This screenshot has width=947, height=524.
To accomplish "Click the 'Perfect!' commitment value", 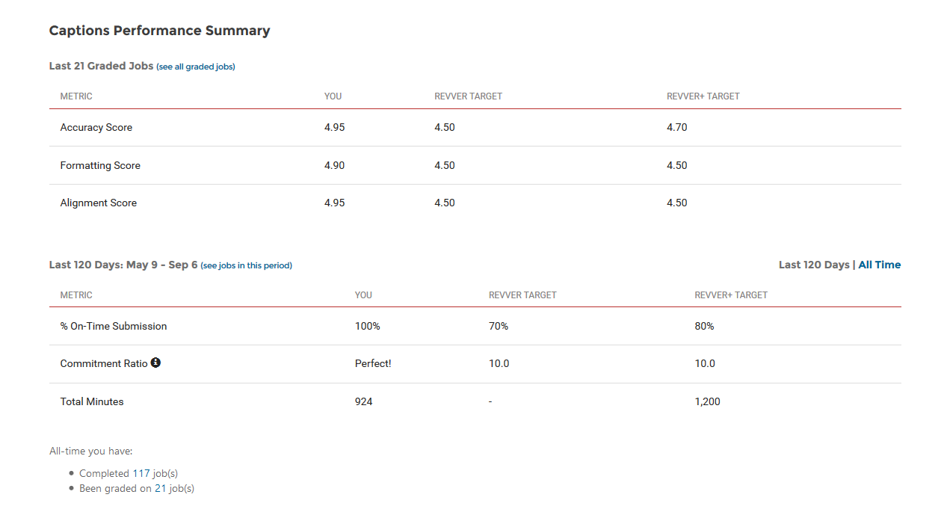I will click(x=373, y=363).
